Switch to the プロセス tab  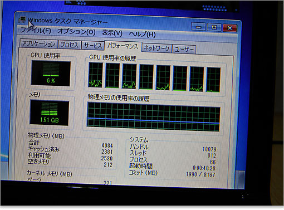click(70, 45)
